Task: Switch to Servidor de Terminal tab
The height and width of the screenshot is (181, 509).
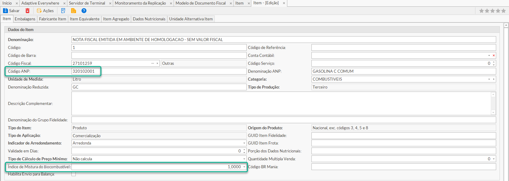Action: click(87, 3)
